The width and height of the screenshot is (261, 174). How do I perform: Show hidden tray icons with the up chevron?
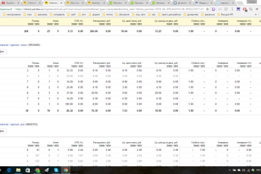click(229, 170)
